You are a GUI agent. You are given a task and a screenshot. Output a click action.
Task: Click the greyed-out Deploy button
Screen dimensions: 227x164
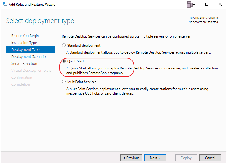point(186,158)
